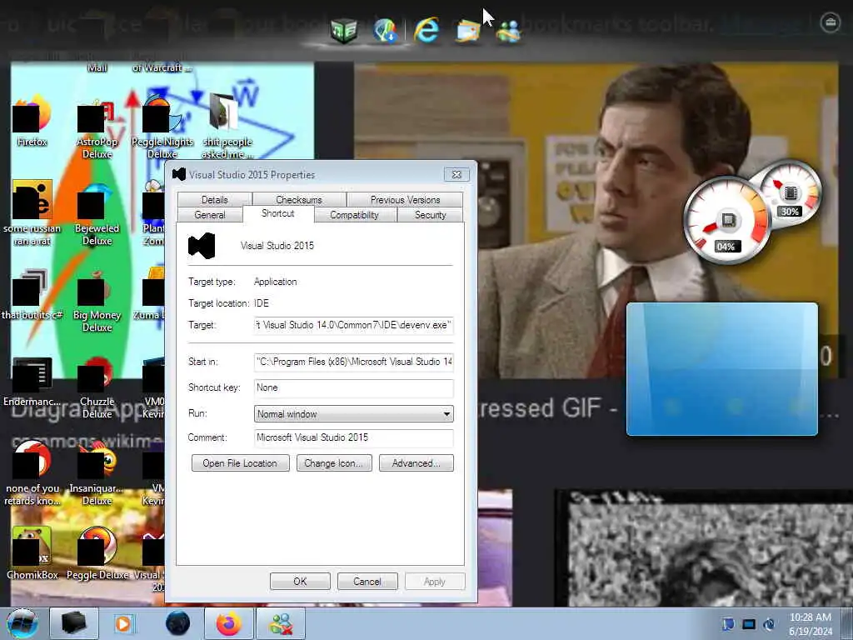Image resolution: width=853 pixels, height=640 pixels.
Task: Open Windows Live Messenger taskbar icon
Action: pyautogui.click(x=281, y=623)
